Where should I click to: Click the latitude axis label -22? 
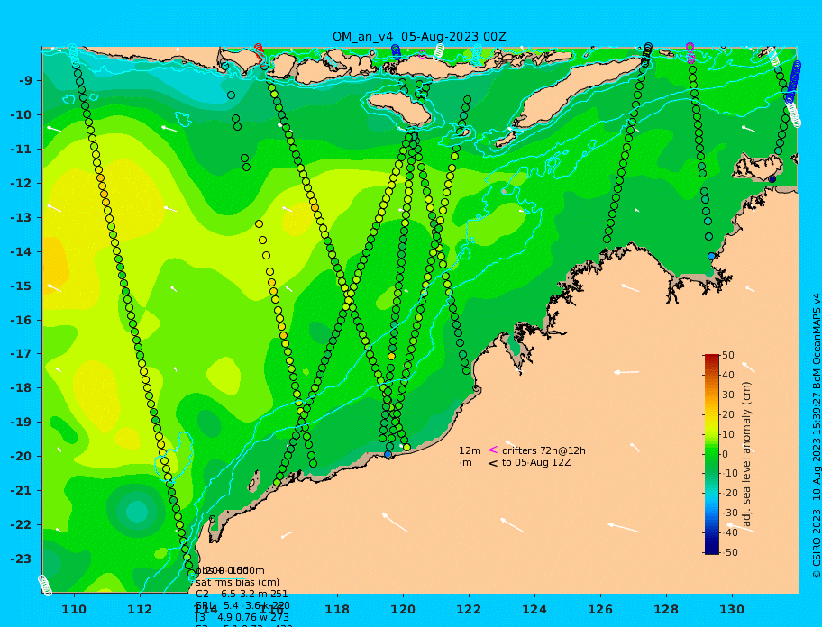[22, 525]
